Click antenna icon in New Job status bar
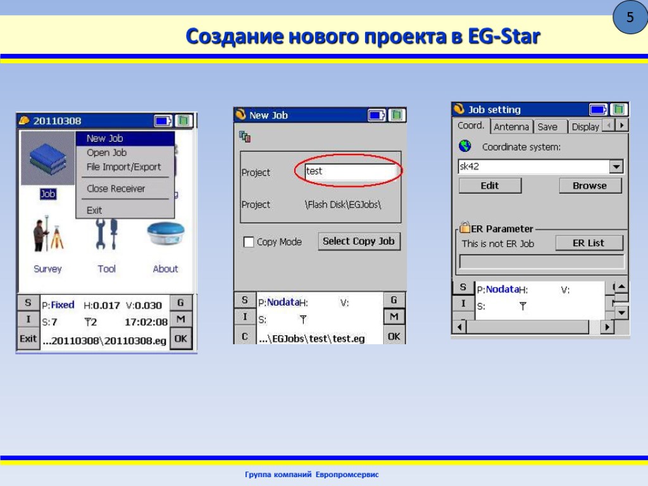648x486 pixels. pos(303,319)
